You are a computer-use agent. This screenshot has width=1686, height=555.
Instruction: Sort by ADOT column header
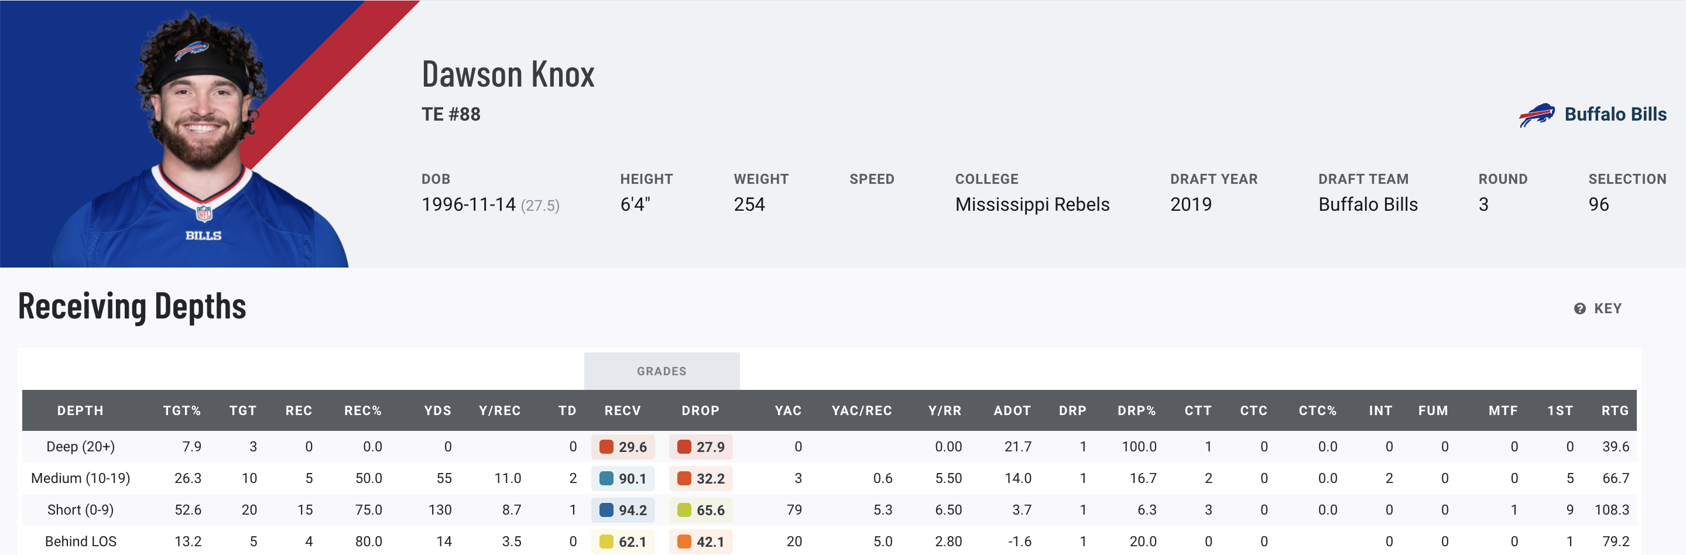[1011, 410]
